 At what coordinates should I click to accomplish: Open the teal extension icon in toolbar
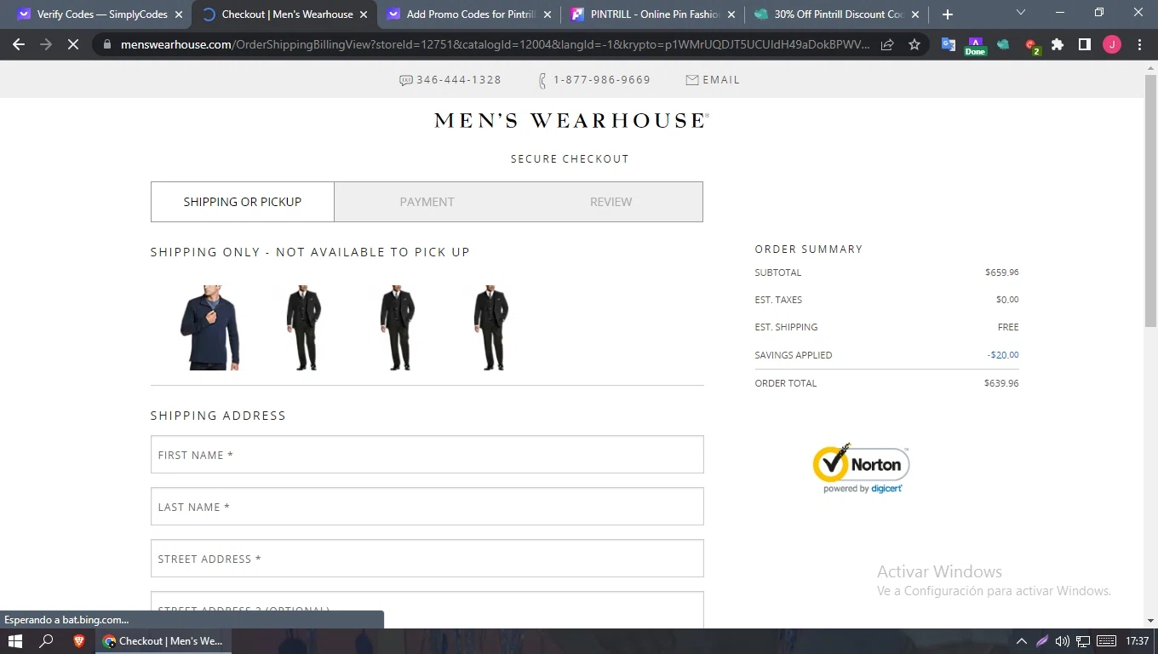click(1003, 44)
